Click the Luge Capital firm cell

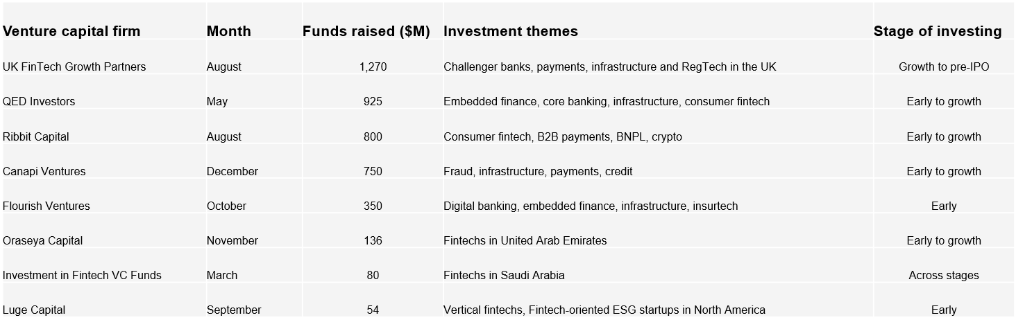coord(34,310)
